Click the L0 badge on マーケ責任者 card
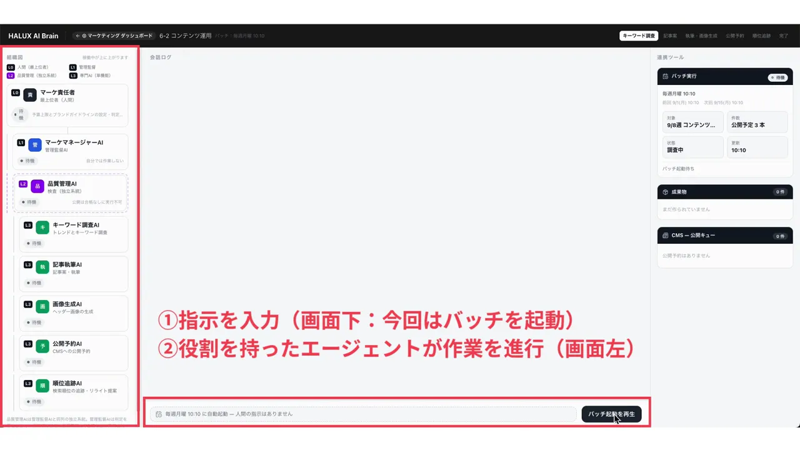The height and width of the screenshot is (450, 800). [x=16, y=92]
